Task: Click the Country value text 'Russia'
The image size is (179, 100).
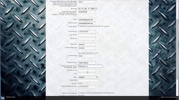Action: [80, 83]
